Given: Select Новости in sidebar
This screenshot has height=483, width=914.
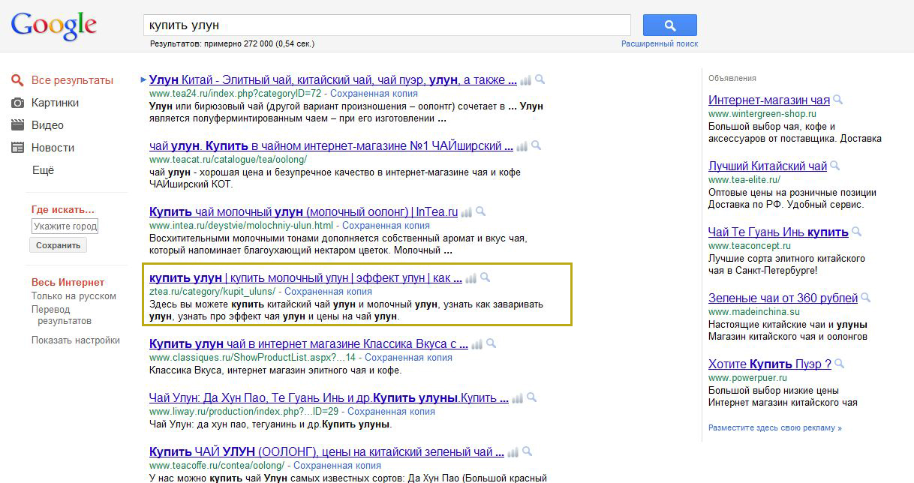Looking at the screenshot, I should 53,148.
